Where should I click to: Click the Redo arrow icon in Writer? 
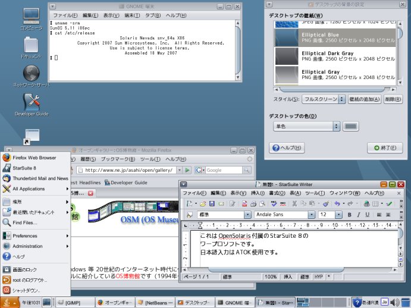click(x=350, y=204)
